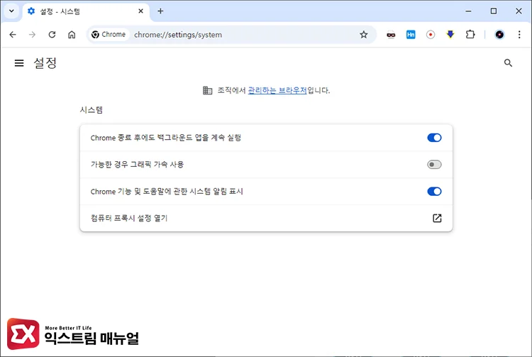Reload the page with the refresh icon
Viewport: 532px width, 357px height.
click(x=52, y=35)
